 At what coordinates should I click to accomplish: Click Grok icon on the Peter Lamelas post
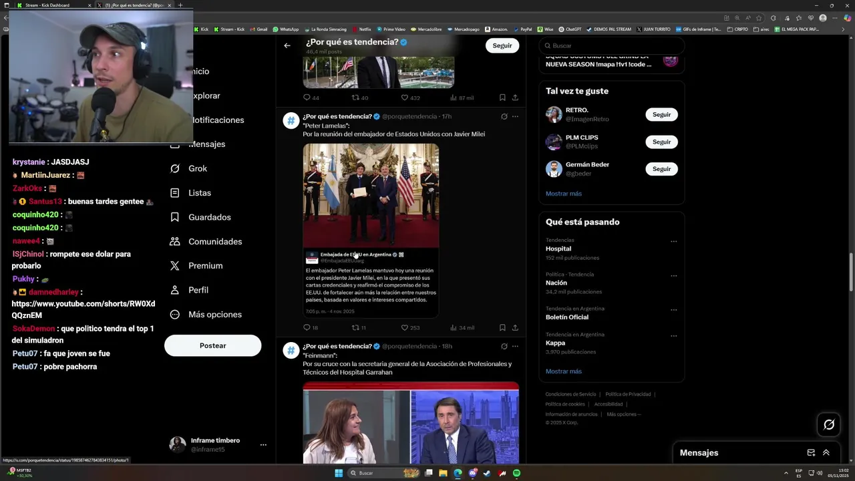tap(504, 116)
